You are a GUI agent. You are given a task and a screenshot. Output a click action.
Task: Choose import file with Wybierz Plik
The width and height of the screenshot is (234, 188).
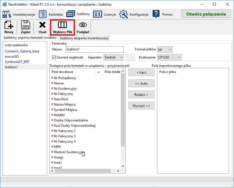[62, 27]
